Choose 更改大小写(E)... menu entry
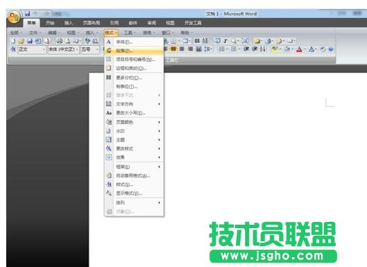This screenshot has width=367, height=267. pyautogui.click(x=134, y=113)
